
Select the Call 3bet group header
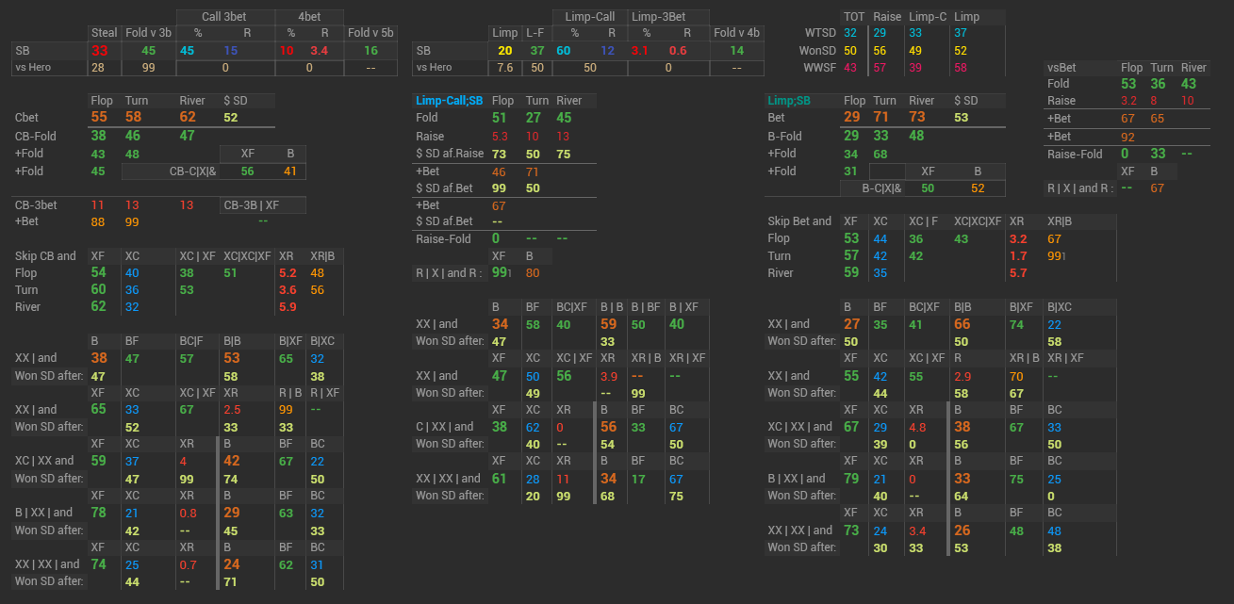[x=225, y=17]
